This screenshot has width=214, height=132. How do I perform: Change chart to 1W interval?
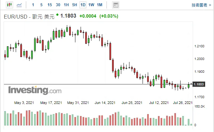91,5
